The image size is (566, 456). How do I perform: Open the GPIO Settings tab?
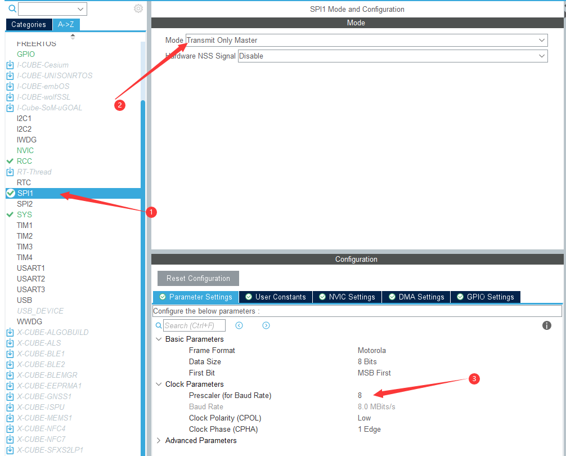(x=486, y=297)
